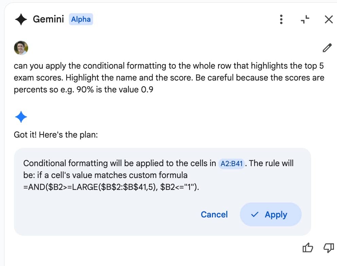This screenshot has height=266, width=337.
Task: Edit the prompt using the pencil icon
Action: pos(327,48)
